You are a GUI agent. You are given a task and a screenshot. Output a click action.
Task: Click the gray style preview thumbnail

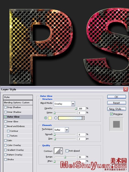116,124
